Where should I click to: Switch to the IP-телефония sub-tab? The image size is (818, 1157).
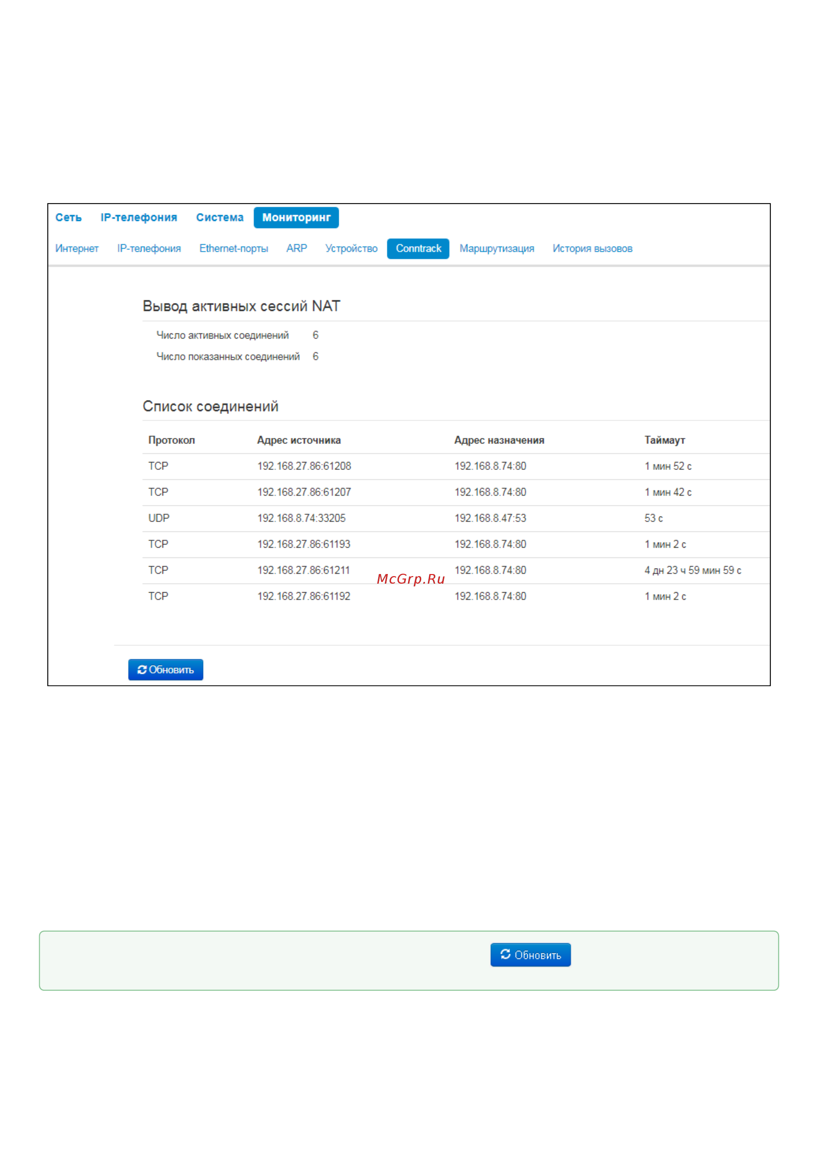click(x=149, y=248)
